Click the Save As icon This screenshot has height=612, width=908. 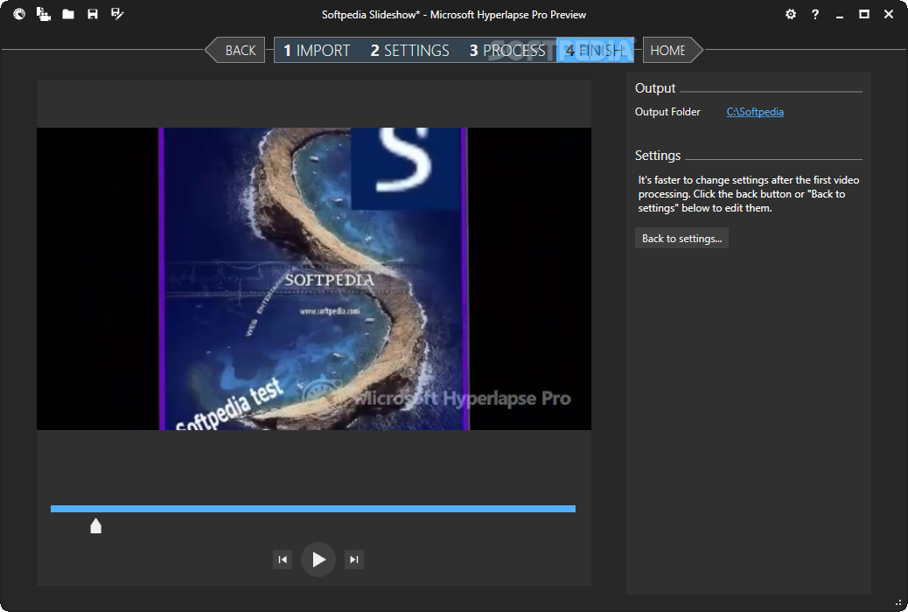(117, 14)
